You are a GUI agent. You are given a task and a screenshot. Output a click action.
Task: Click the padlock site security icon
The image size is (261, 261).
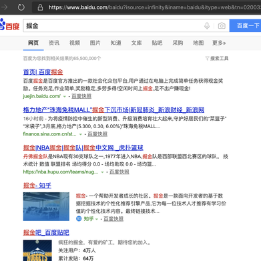[x=40, y=7]
